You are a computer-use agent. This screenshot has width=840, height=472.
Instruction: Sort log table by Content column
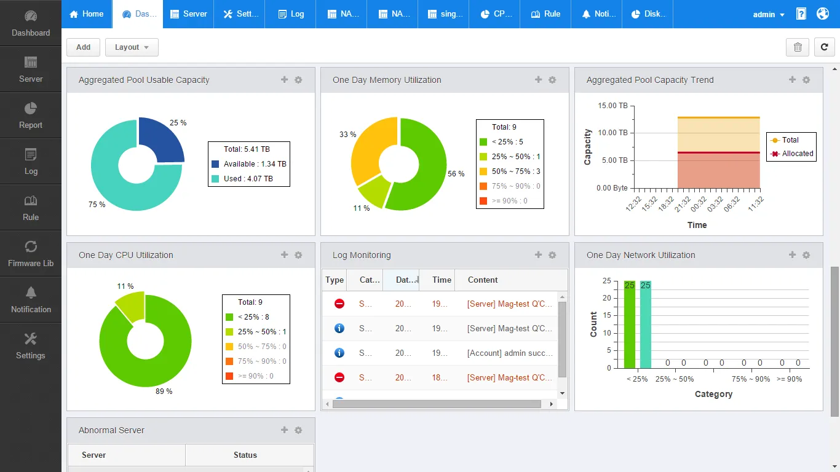(483, 280)
